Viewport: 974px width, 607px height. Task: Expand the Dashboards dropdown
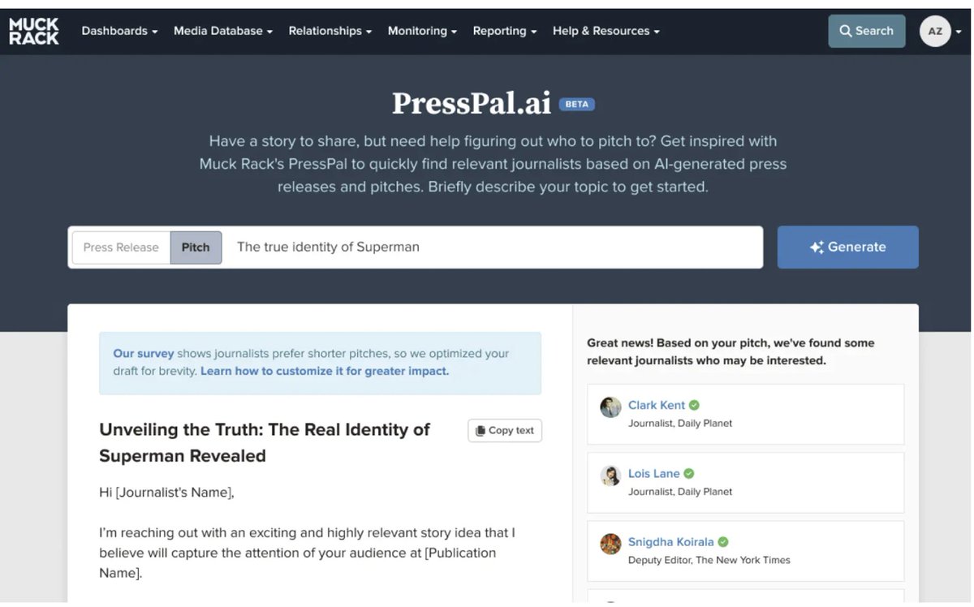click(x=119, y=31)
